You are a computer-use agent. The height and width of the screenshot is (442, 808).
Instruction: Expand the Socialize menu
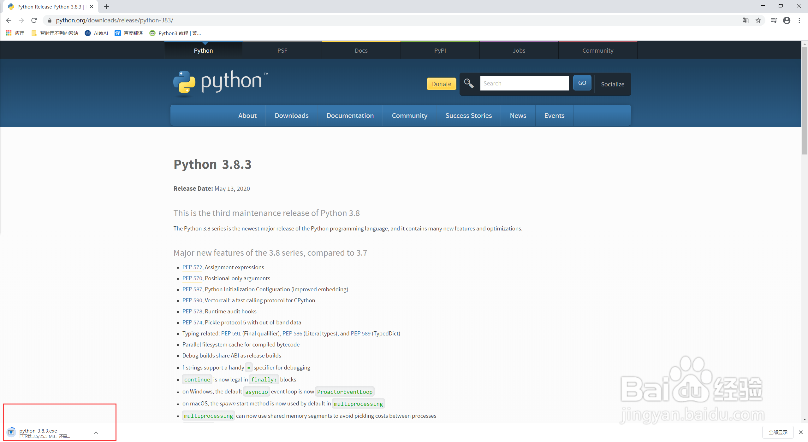point(612,84)
